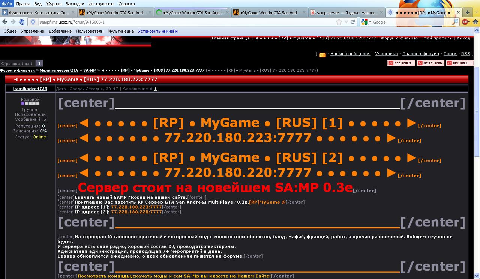This screenshot has height=279, width=480.
Task: Open the Новые сообщения link
Action: pyautogui.click(x=350, y=54)
